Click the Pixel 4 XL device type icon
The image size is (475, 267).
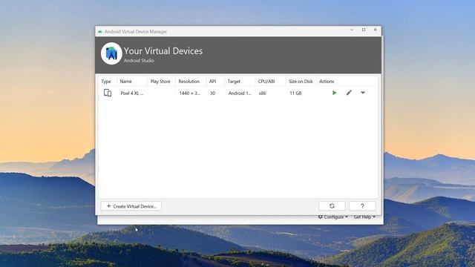point(108,93)
